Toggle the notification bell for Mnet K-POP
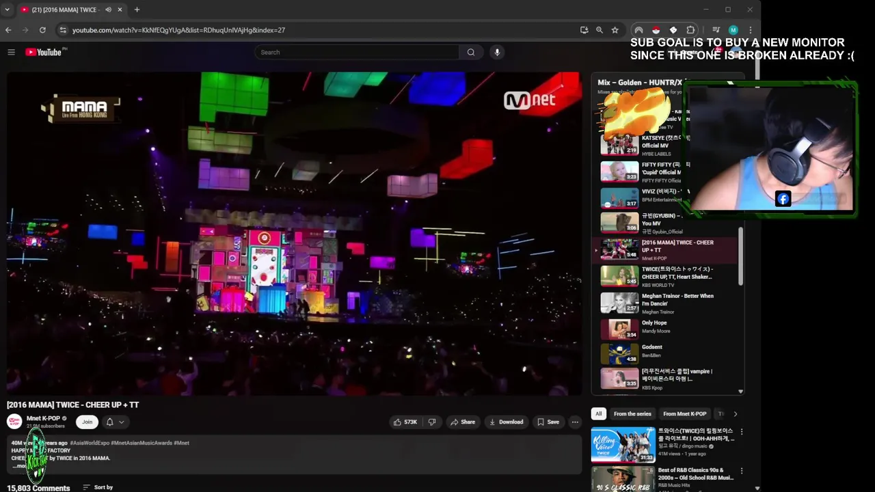875x492 pixels. click(109, 422)
